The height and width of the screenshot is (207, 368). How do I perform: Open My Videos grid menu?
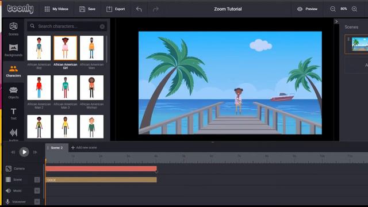[56, 9]
